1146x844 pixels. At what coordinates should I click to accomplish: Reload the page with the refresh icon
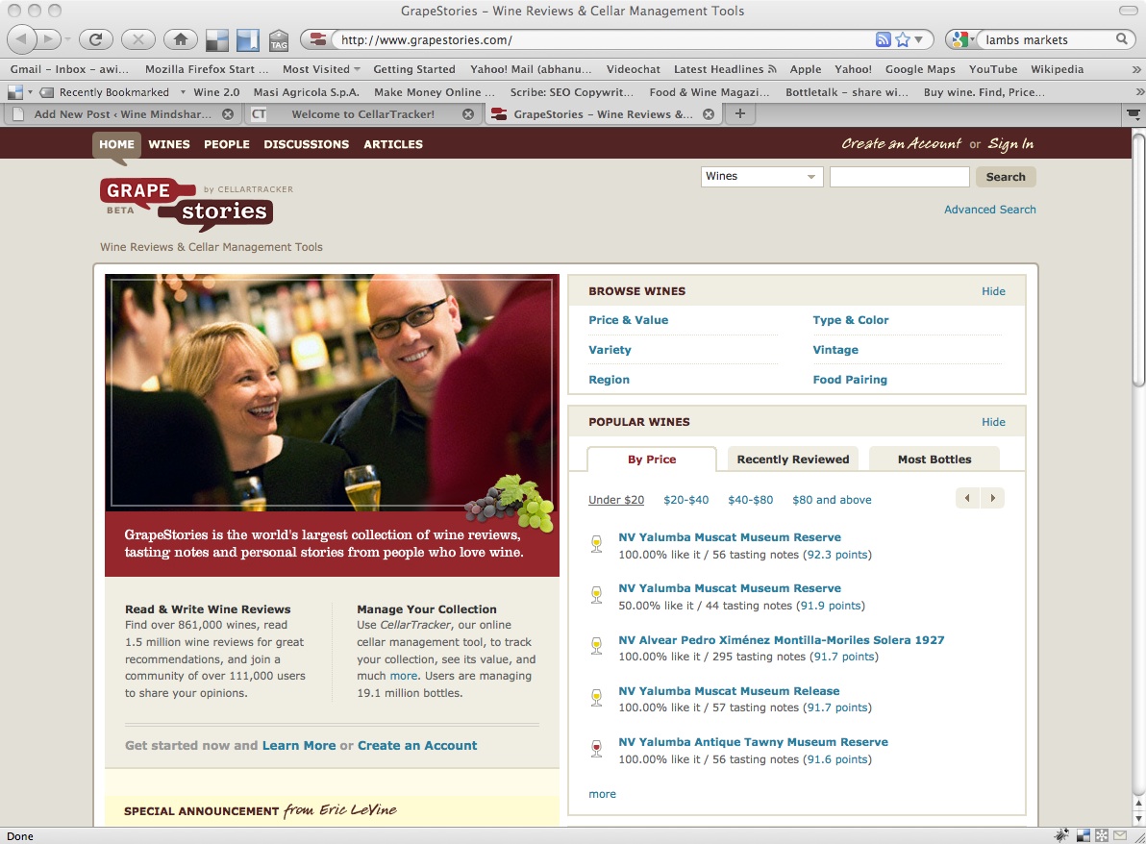tap(96, 39)
